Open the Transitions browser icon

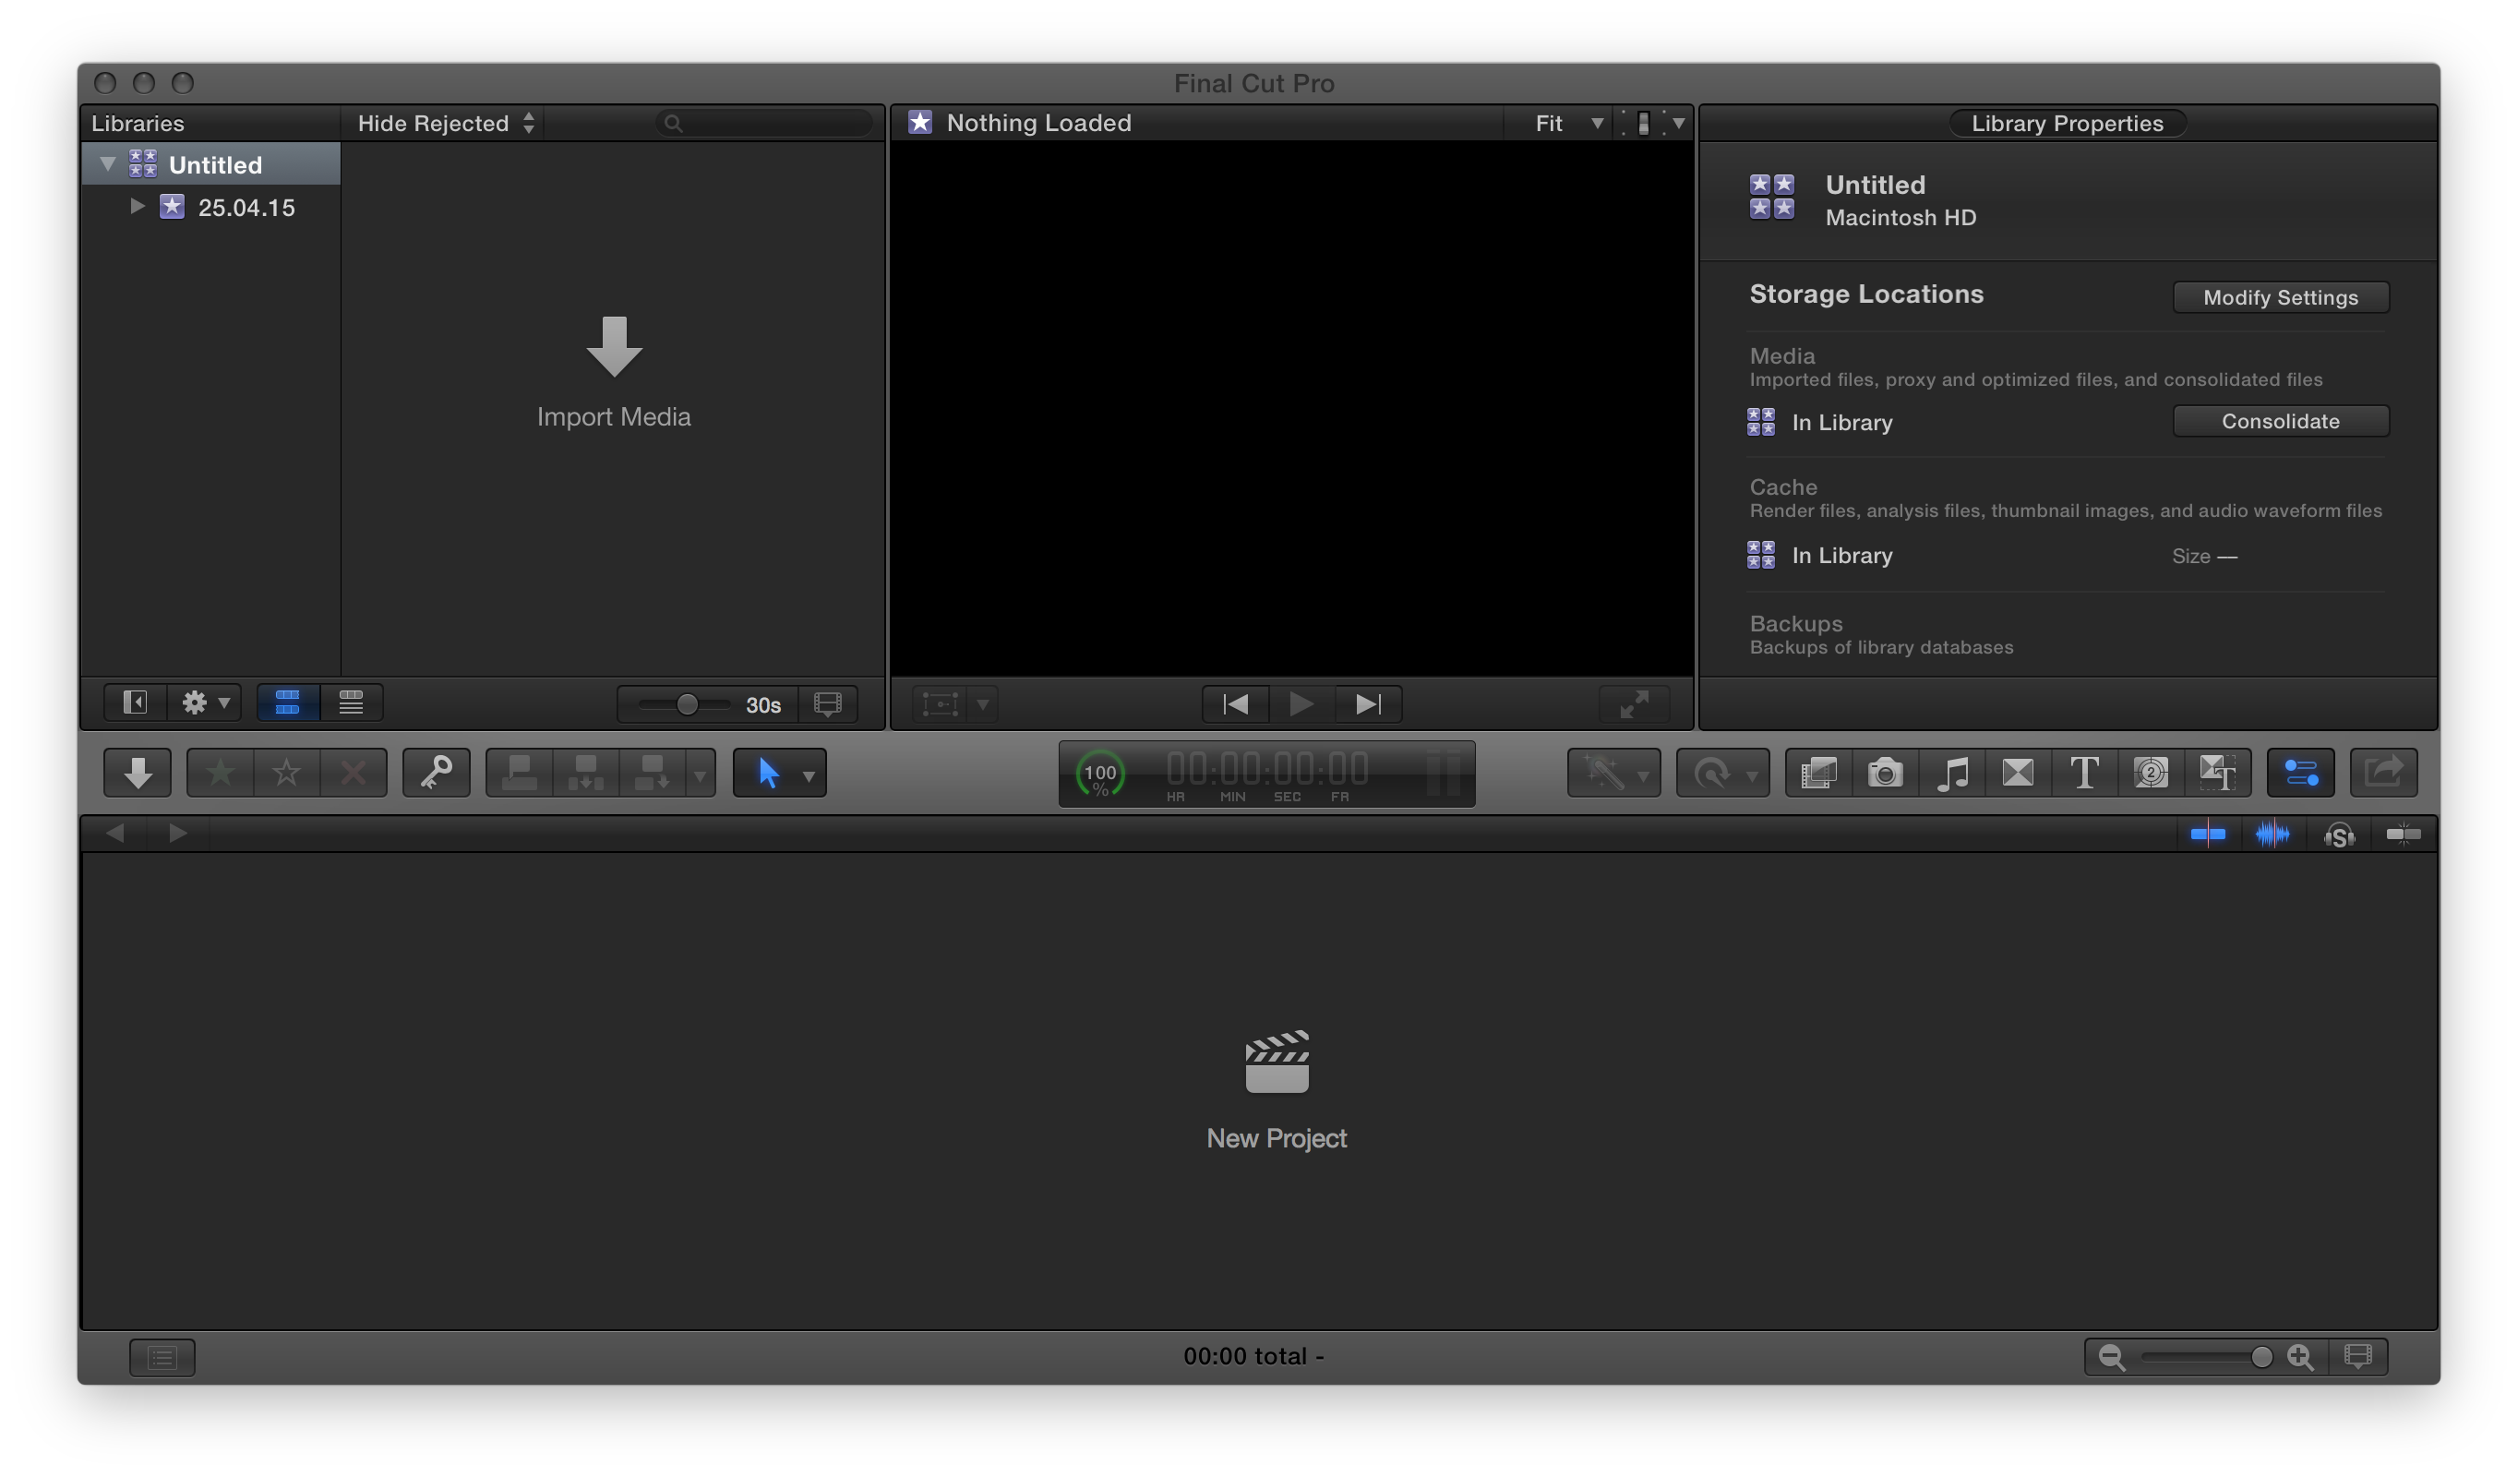[2018, 773]
